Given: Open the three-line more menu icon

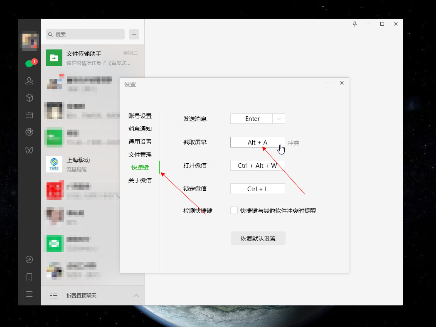Looking at the screenshot, I should click(x=29, y=294).
